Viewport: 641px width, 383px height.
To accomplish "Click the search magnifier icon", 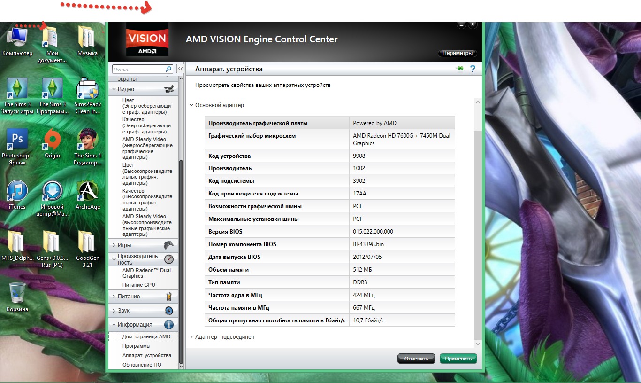I will coord(168,69).
